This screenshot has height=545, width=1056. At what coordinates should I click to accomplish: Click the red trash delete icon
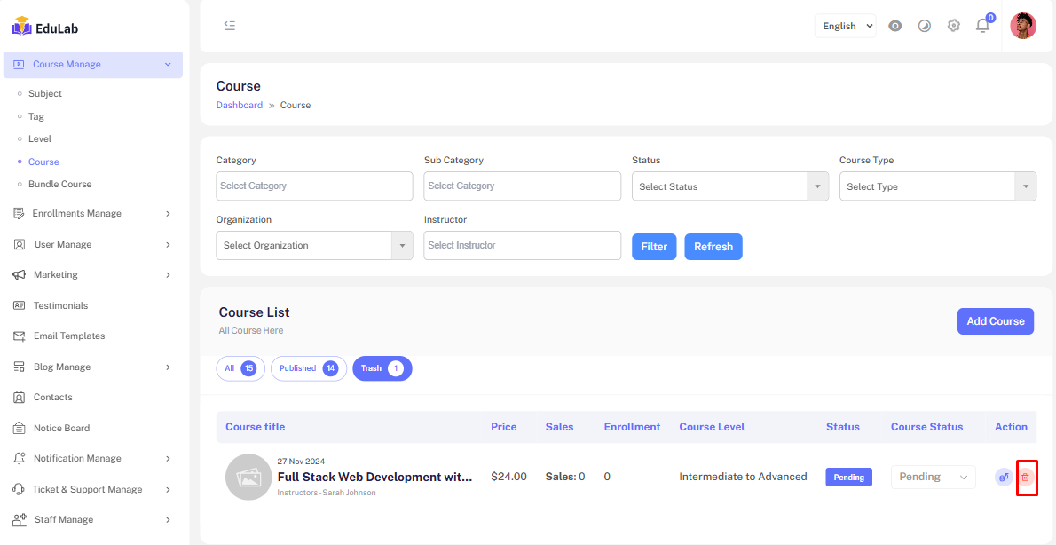tap(1026, 478)
